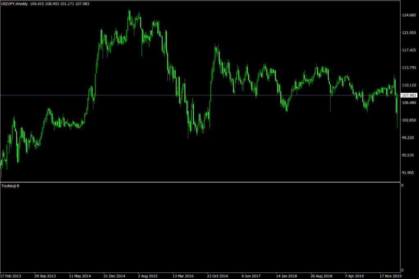Screen dimensions: 419x279
Task: Select the 121.055 price scale label
Action: tap(409, 33)
